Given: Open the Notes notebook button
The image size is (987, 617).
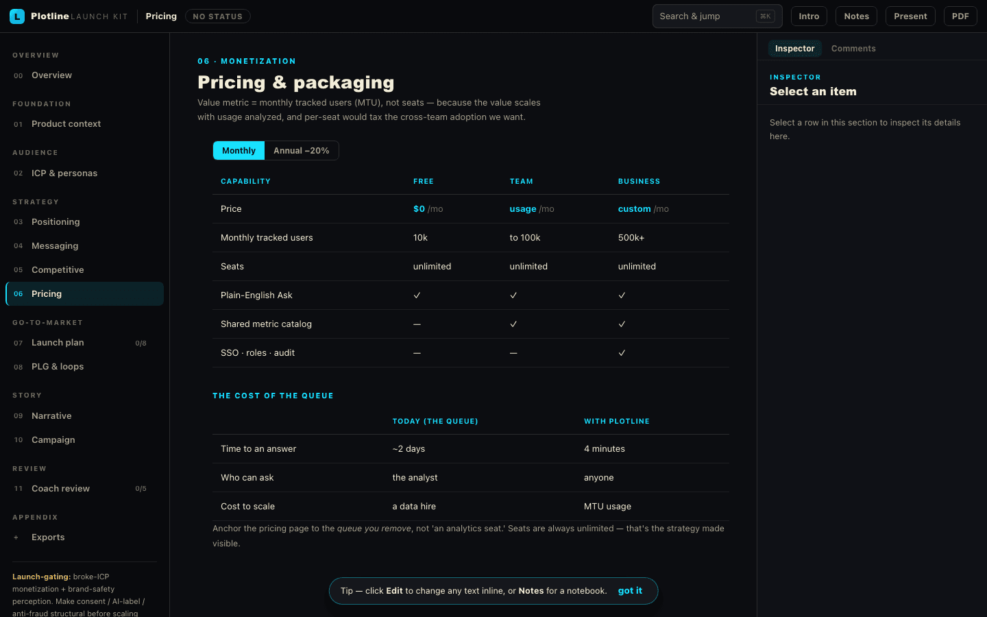Looking at the screenshot, I should 856,16.
